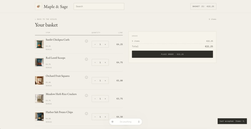Click the Maple & Sage leaf logo

point(38,7)
